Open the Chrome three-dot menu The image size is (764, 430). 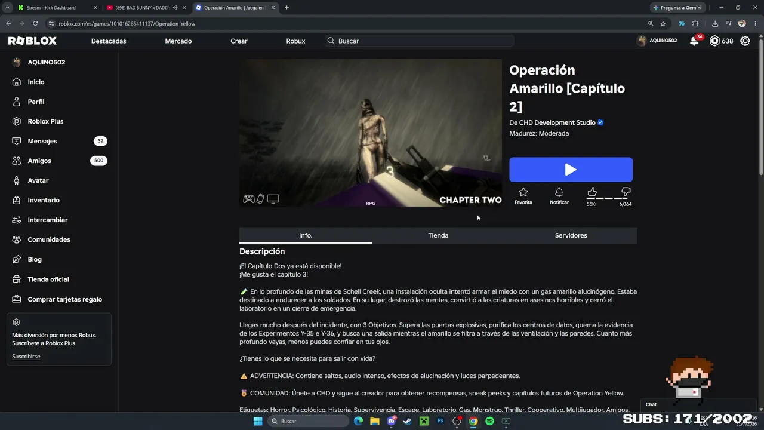[755, 24]
